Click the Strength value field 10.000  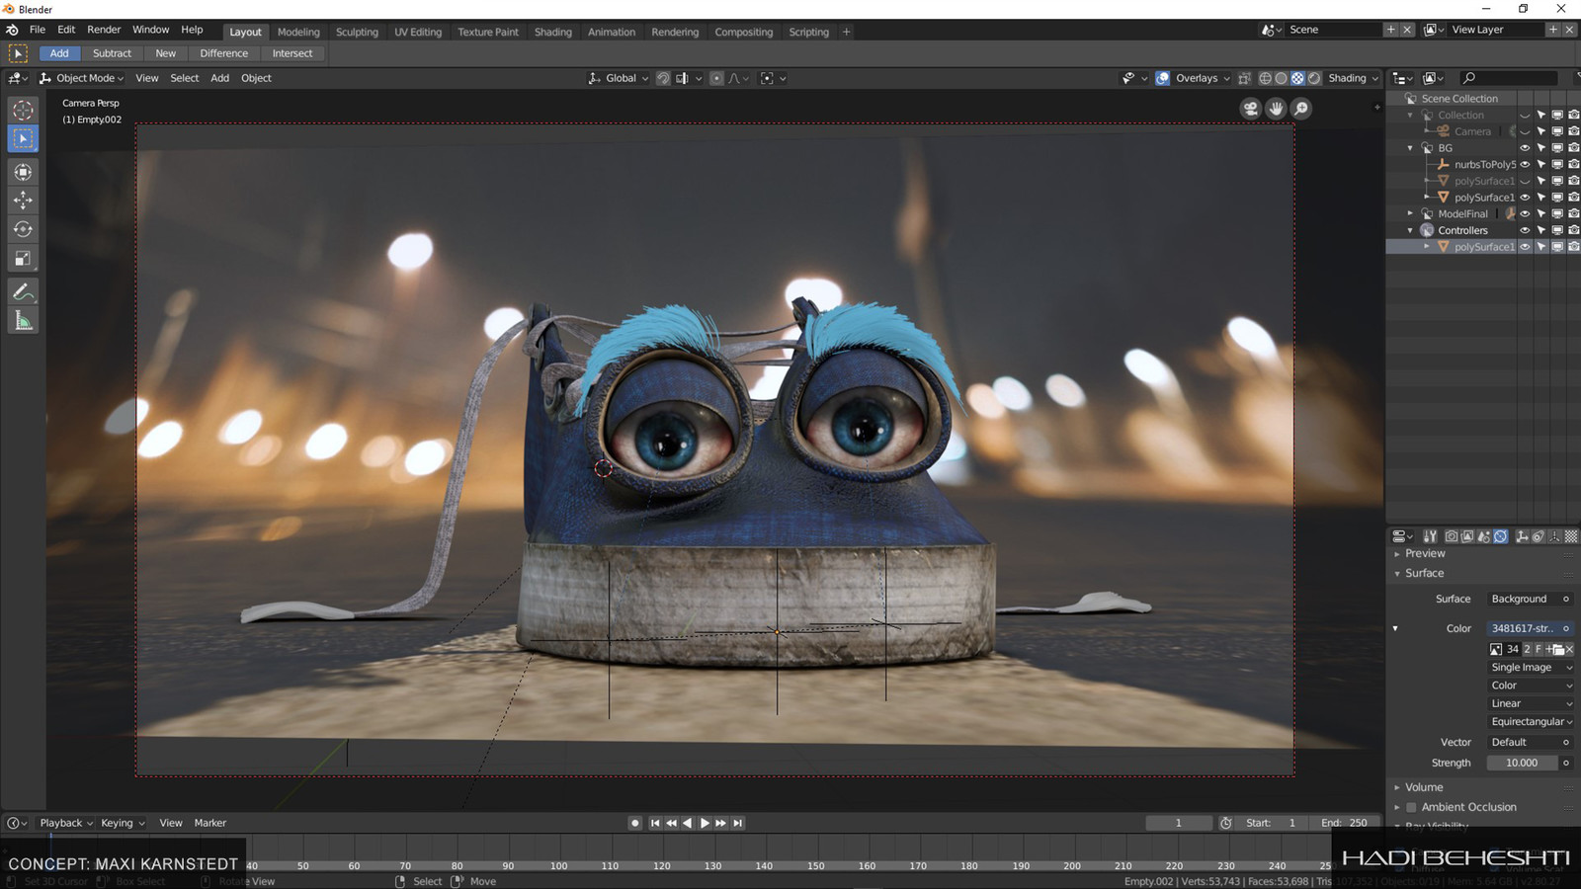(1522, 763)
